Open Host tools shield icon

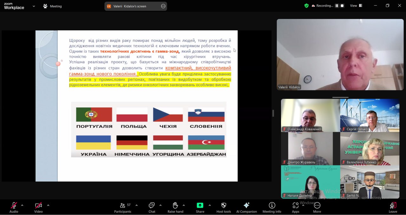click(x=224, y=207)
